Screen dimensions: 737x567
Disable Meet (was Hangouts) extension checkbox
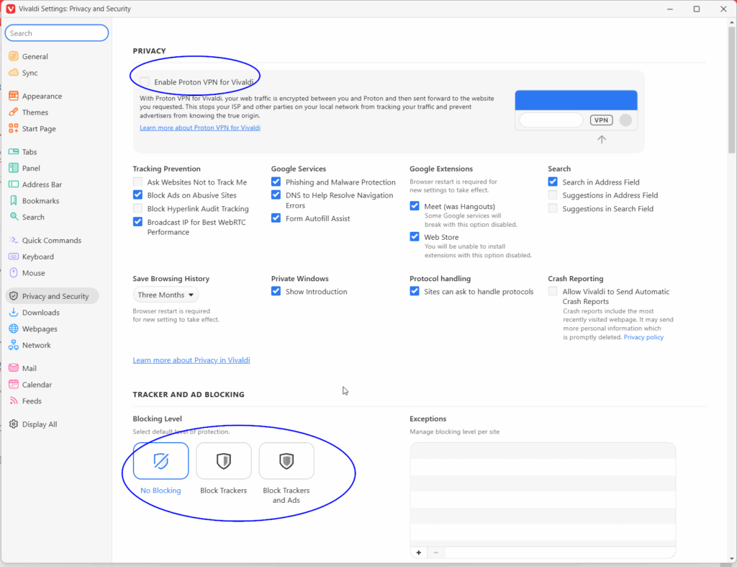[x=415, y=206]
